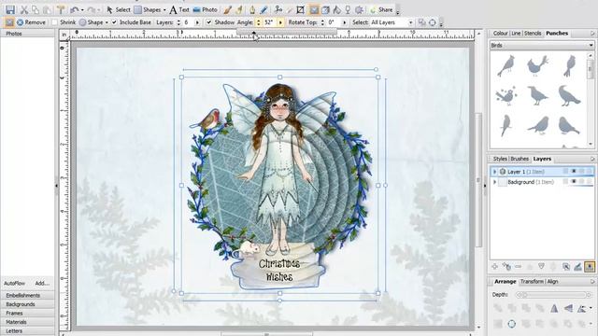Click the Undo arrow icon
Viewport: 598px width, 336px height.
click(x=75, y=10)
